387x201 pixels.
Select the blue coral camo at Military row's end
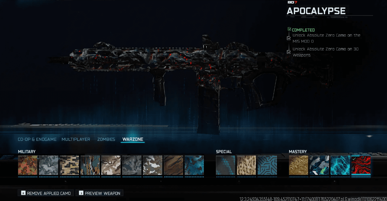(x=194, y=165)
